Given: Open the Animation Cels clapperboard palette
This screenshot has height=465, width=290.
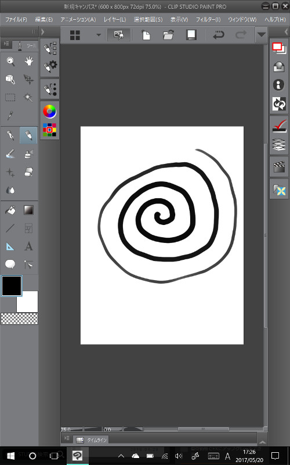Looking at the screenshot, I should tap(279, 167).
